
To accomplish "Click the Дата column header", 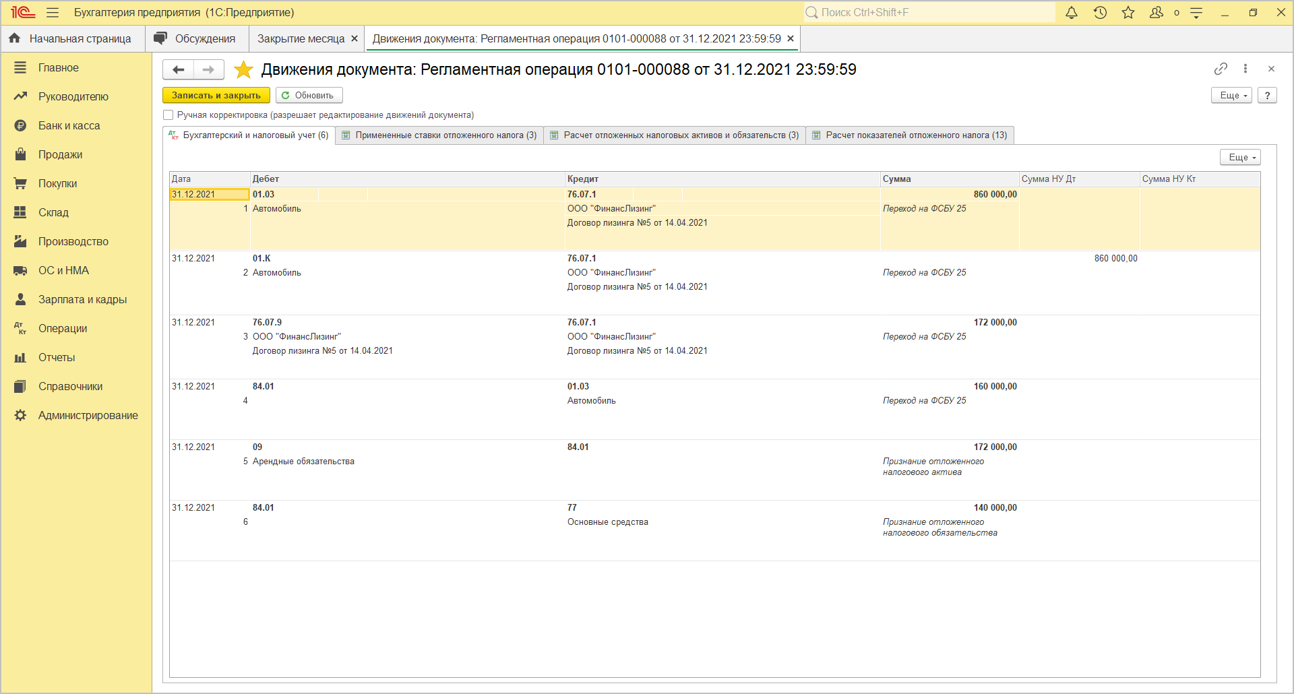I will coord(210,179).
